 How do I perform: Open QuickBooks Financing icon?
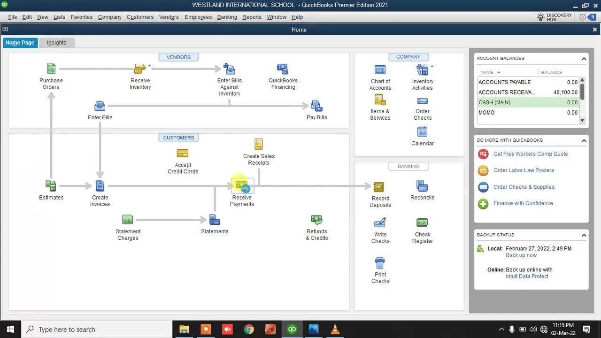283,69
